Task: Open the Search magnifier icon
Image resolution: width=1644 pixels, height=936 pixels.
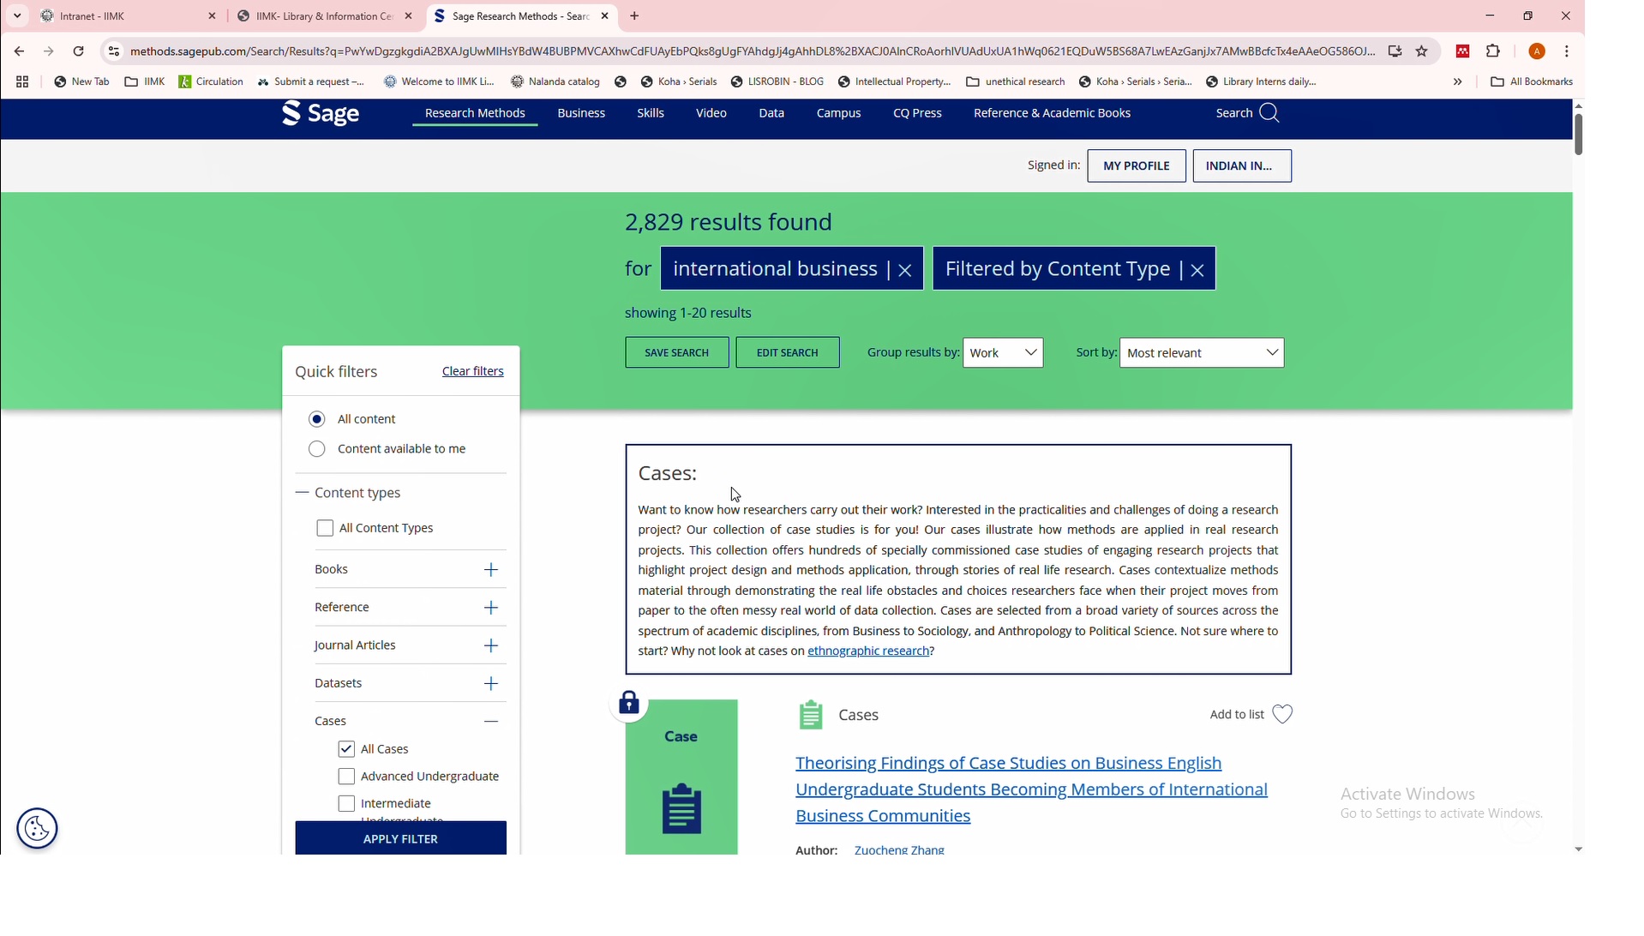Action: tap(1269, 113)
